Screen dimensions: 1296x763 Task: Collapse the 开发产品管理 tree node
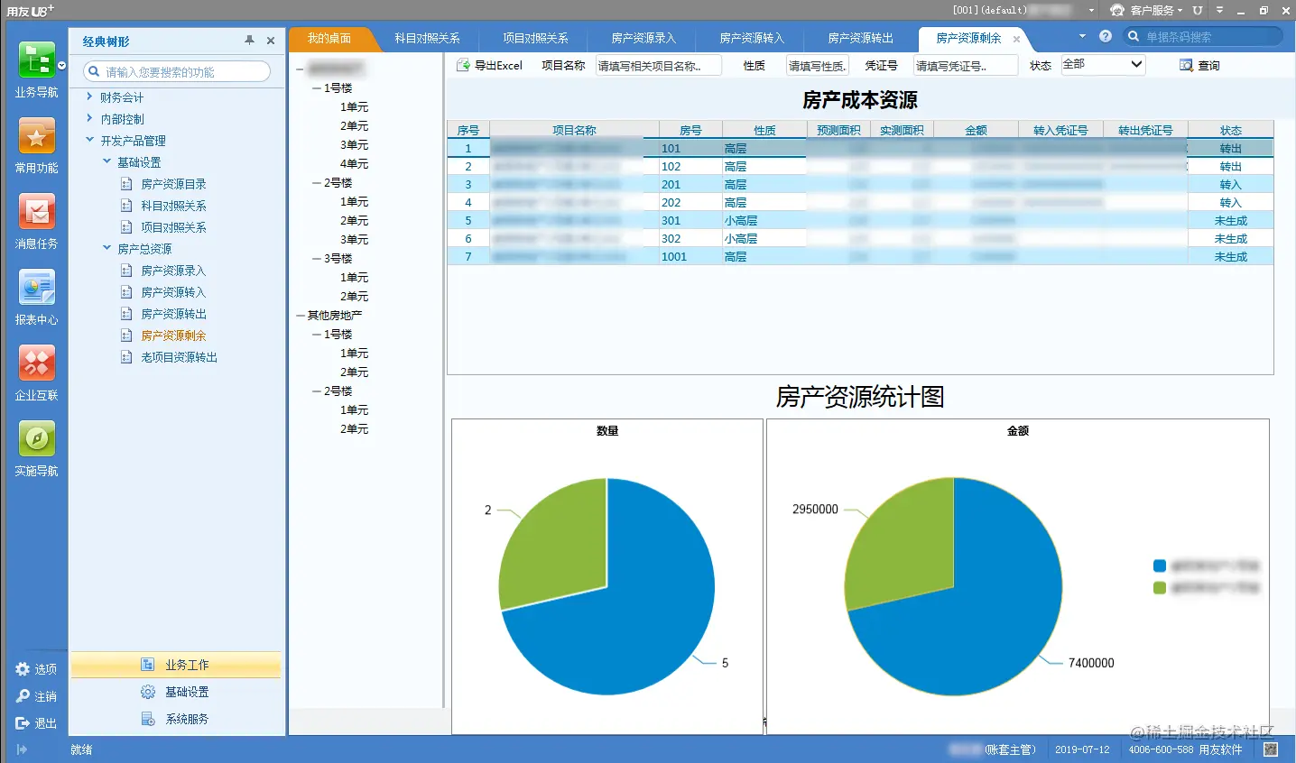(89, 140)
